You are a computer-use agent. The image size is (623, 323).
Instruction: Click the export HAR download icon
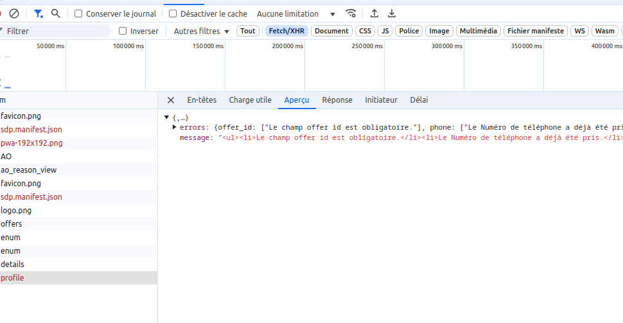point(392,13)
